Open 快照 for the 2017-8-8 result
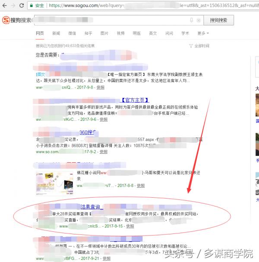Screen dimensions: 259x262 141,186
